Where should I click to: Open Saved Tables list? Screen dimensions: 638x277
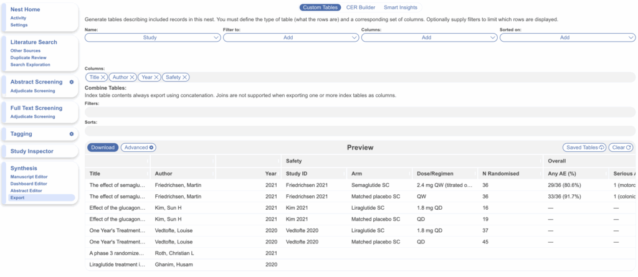[584, 148]
